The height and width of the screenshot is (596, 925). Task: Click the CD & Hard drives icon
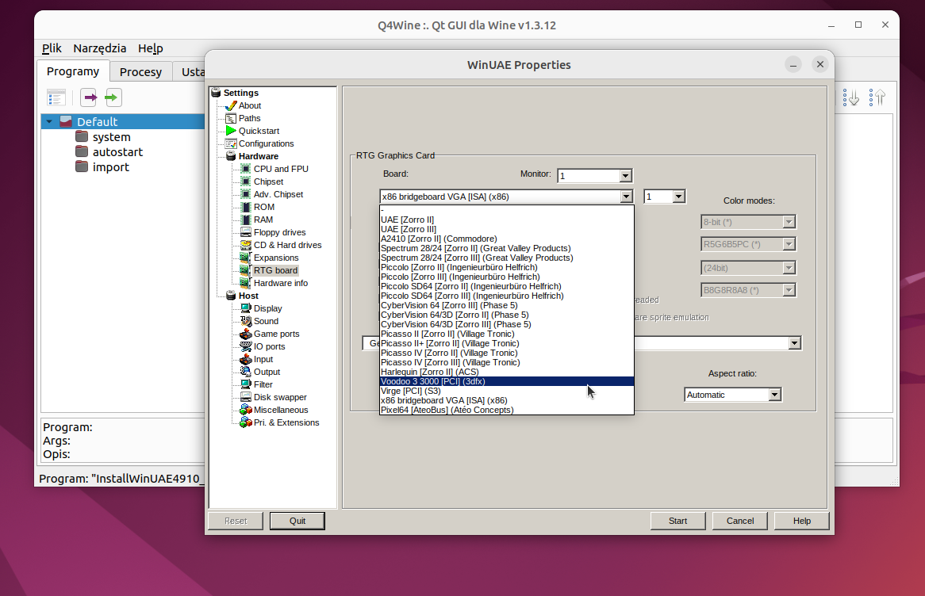(x=246, y=245)
